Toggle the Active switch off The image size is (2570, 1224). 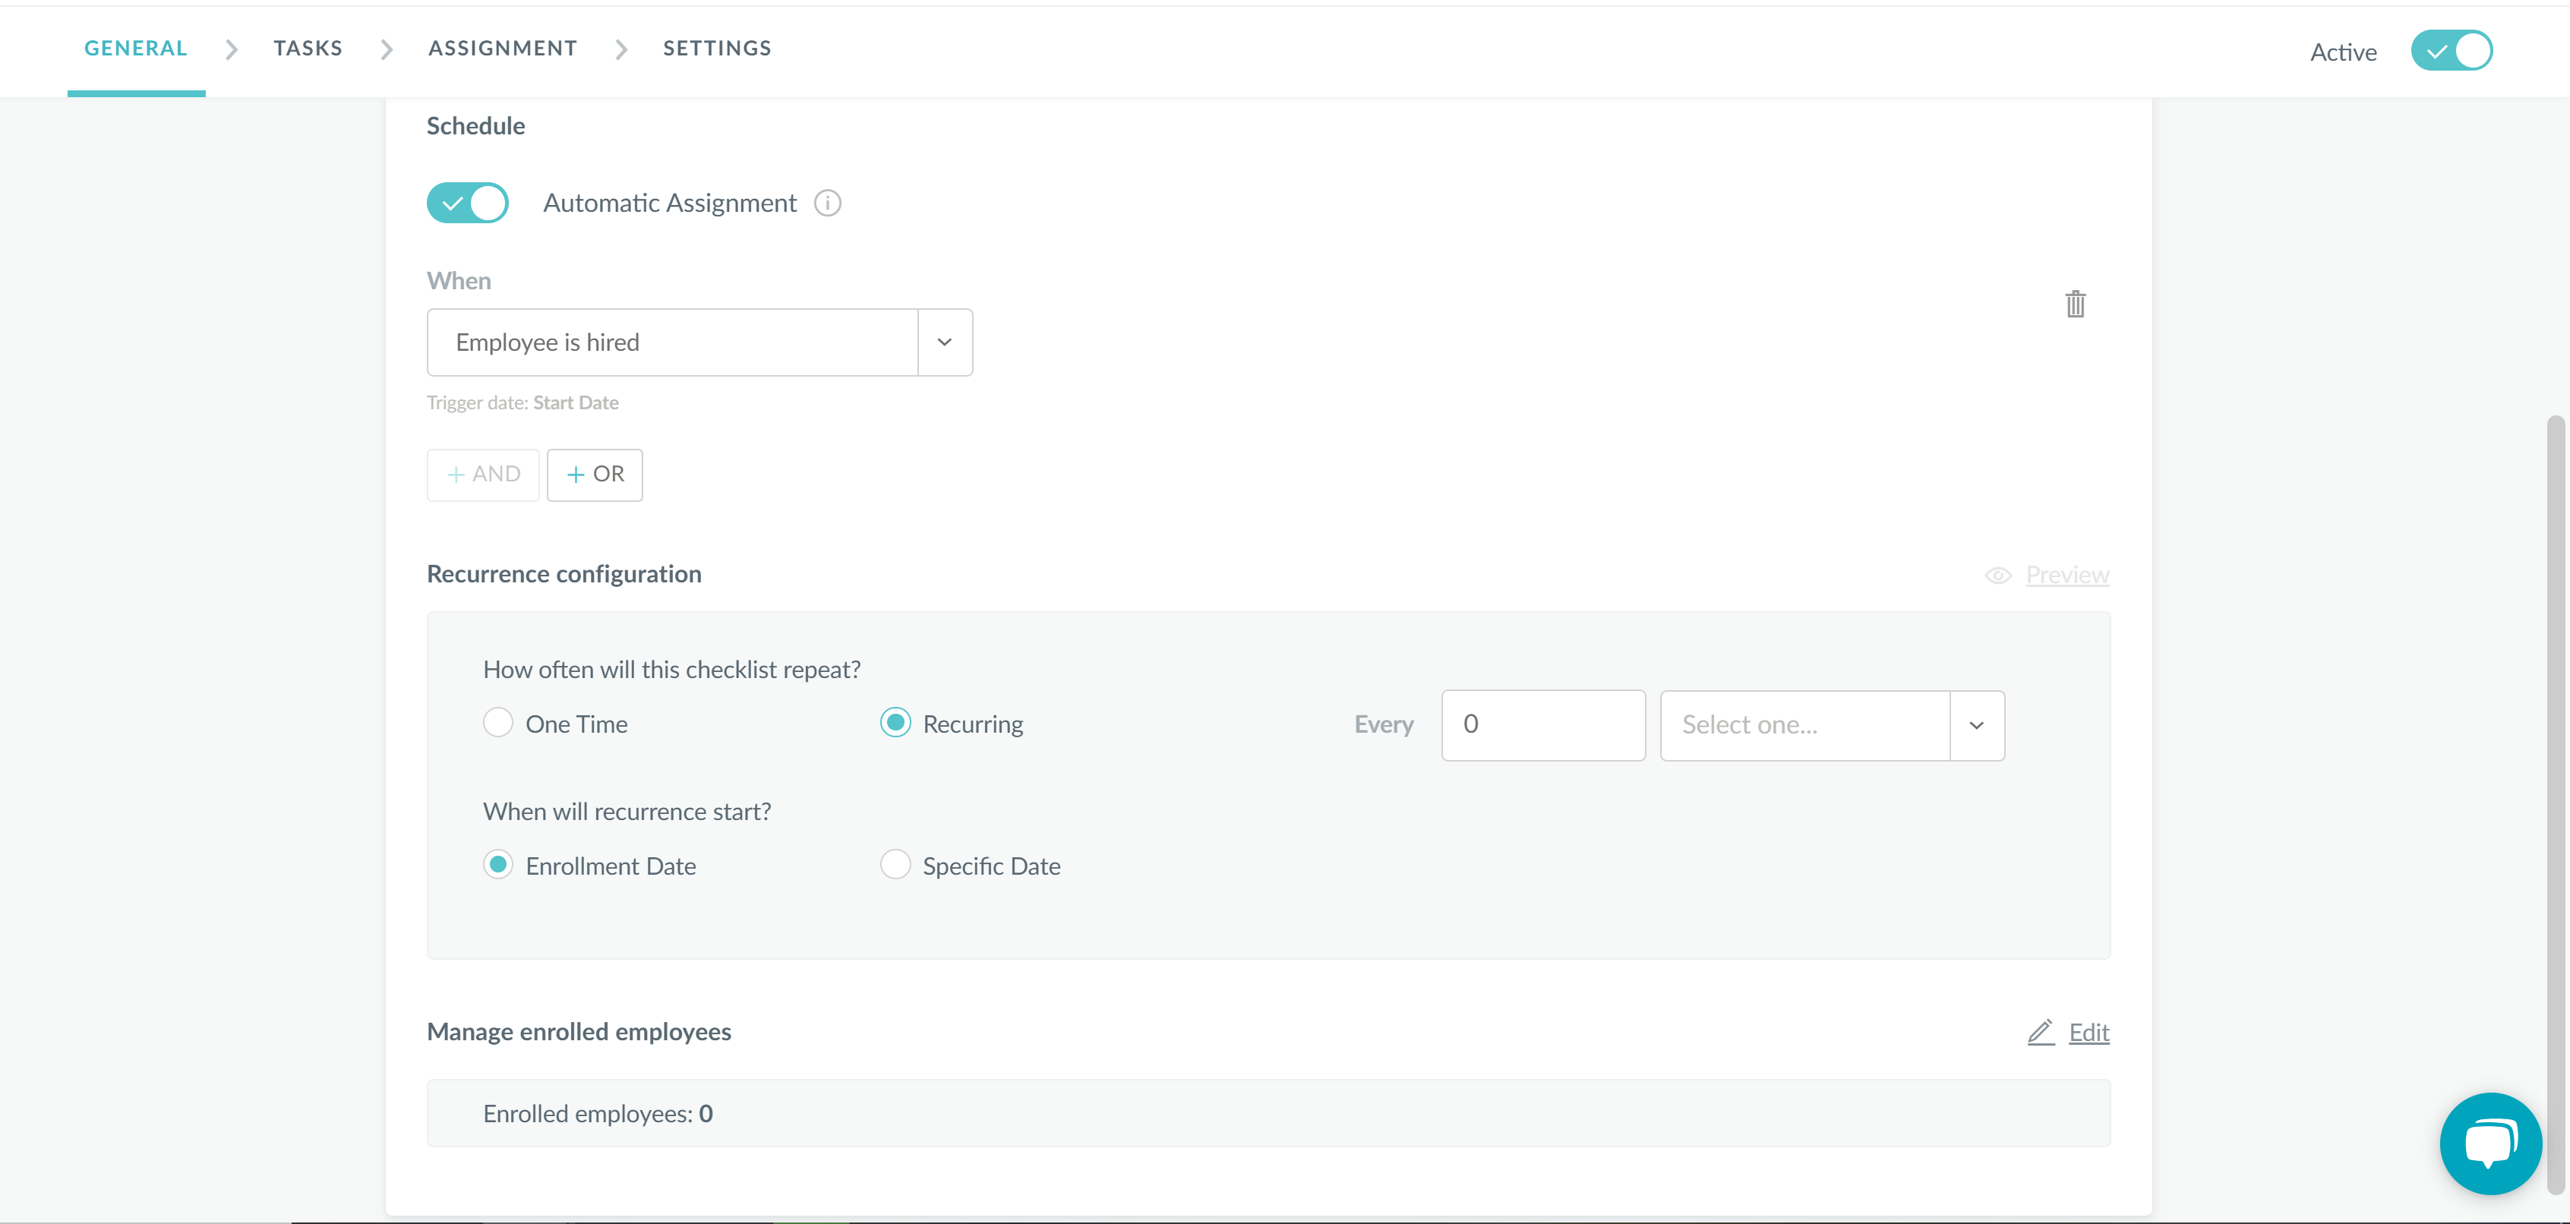(2452, 51)
